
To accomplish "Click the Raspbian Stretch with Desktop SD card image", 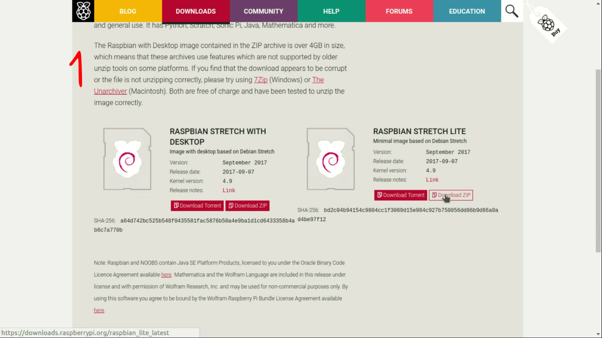I will point(127,159).
